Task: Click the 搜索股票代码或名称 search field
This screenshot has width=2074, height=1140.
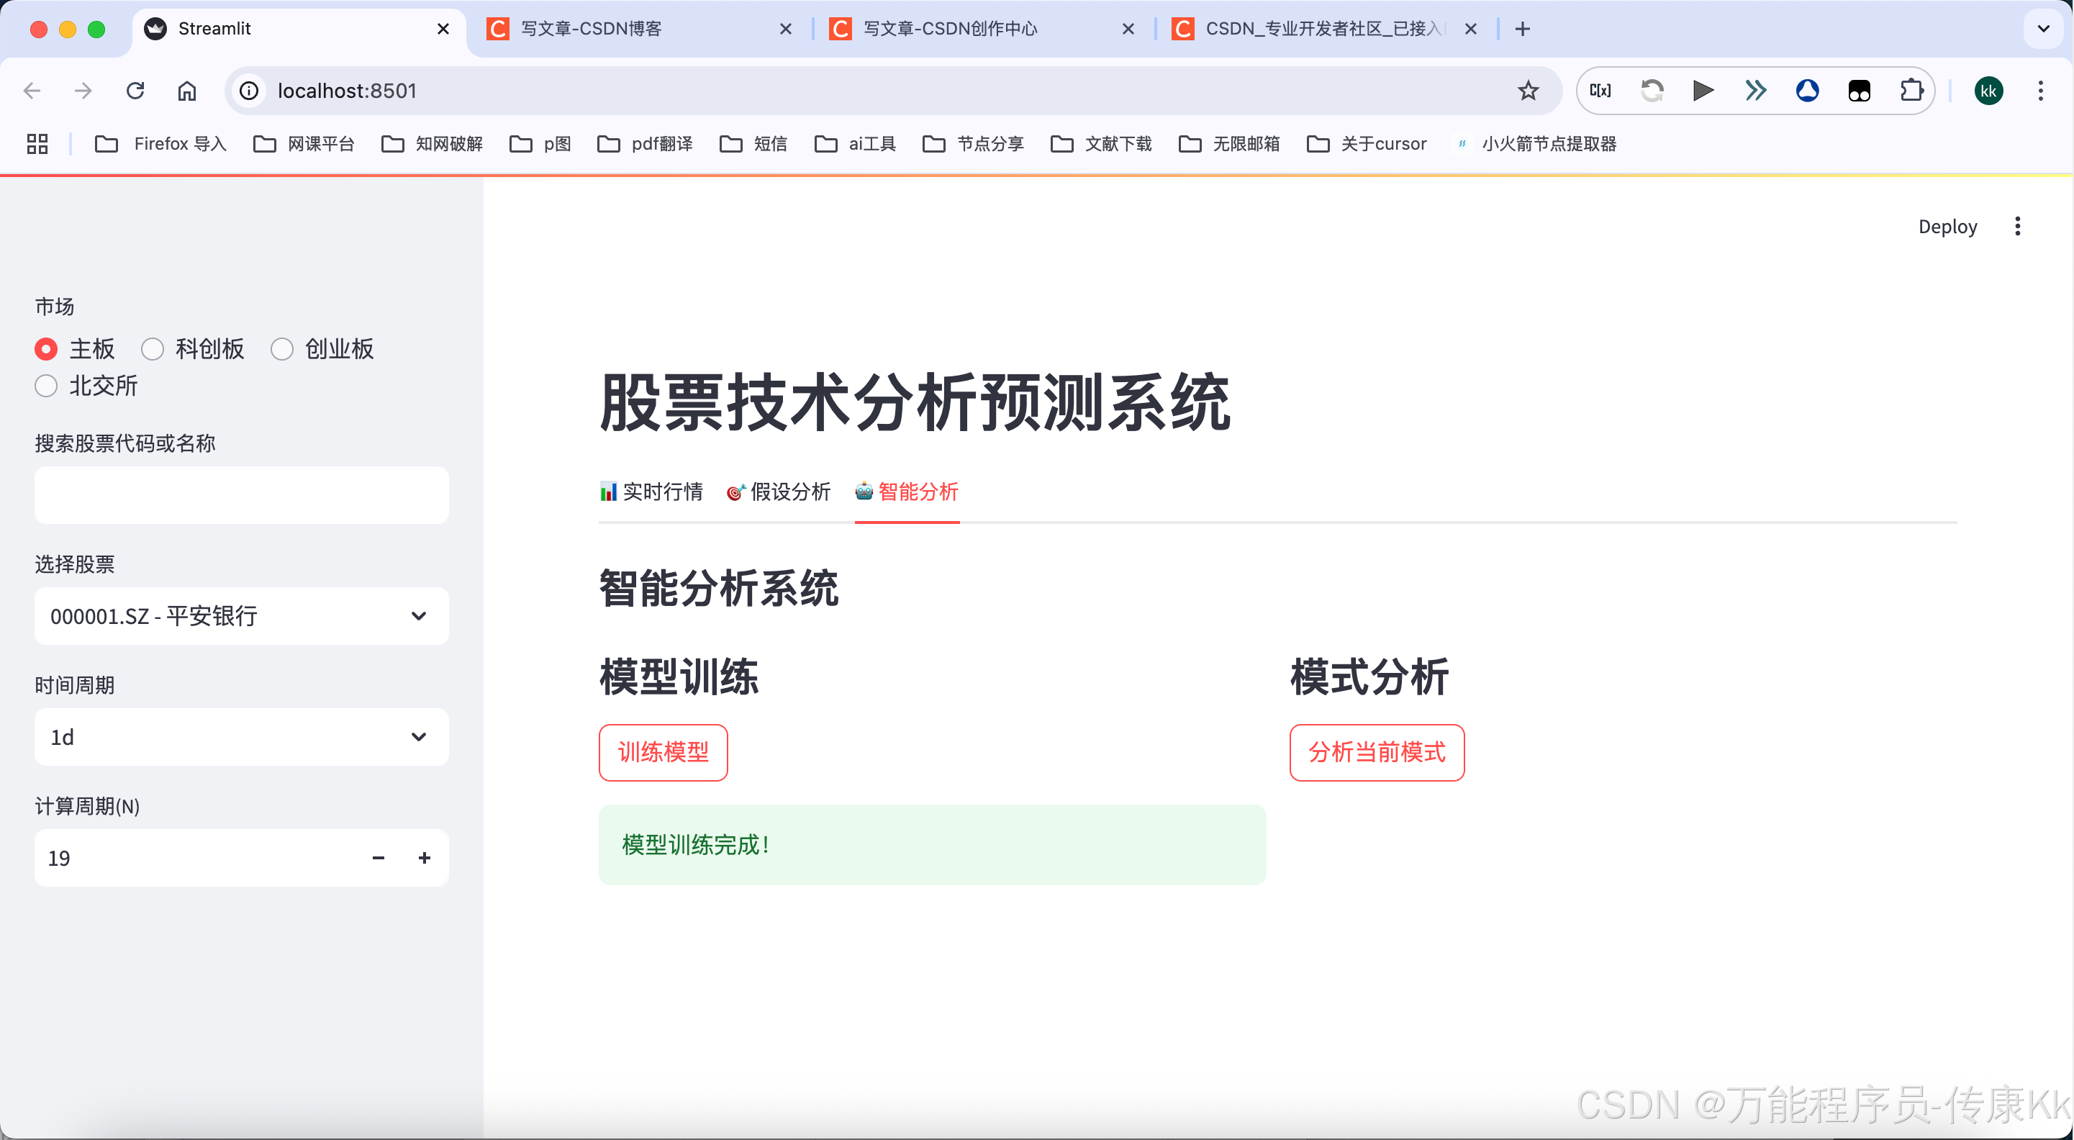Action: [x=242, y=495]
